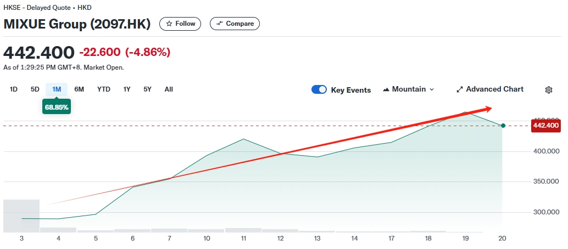Click the date label 20 on x-axis
The width and height of the screenshot is (568, 249).
point(503,239)
